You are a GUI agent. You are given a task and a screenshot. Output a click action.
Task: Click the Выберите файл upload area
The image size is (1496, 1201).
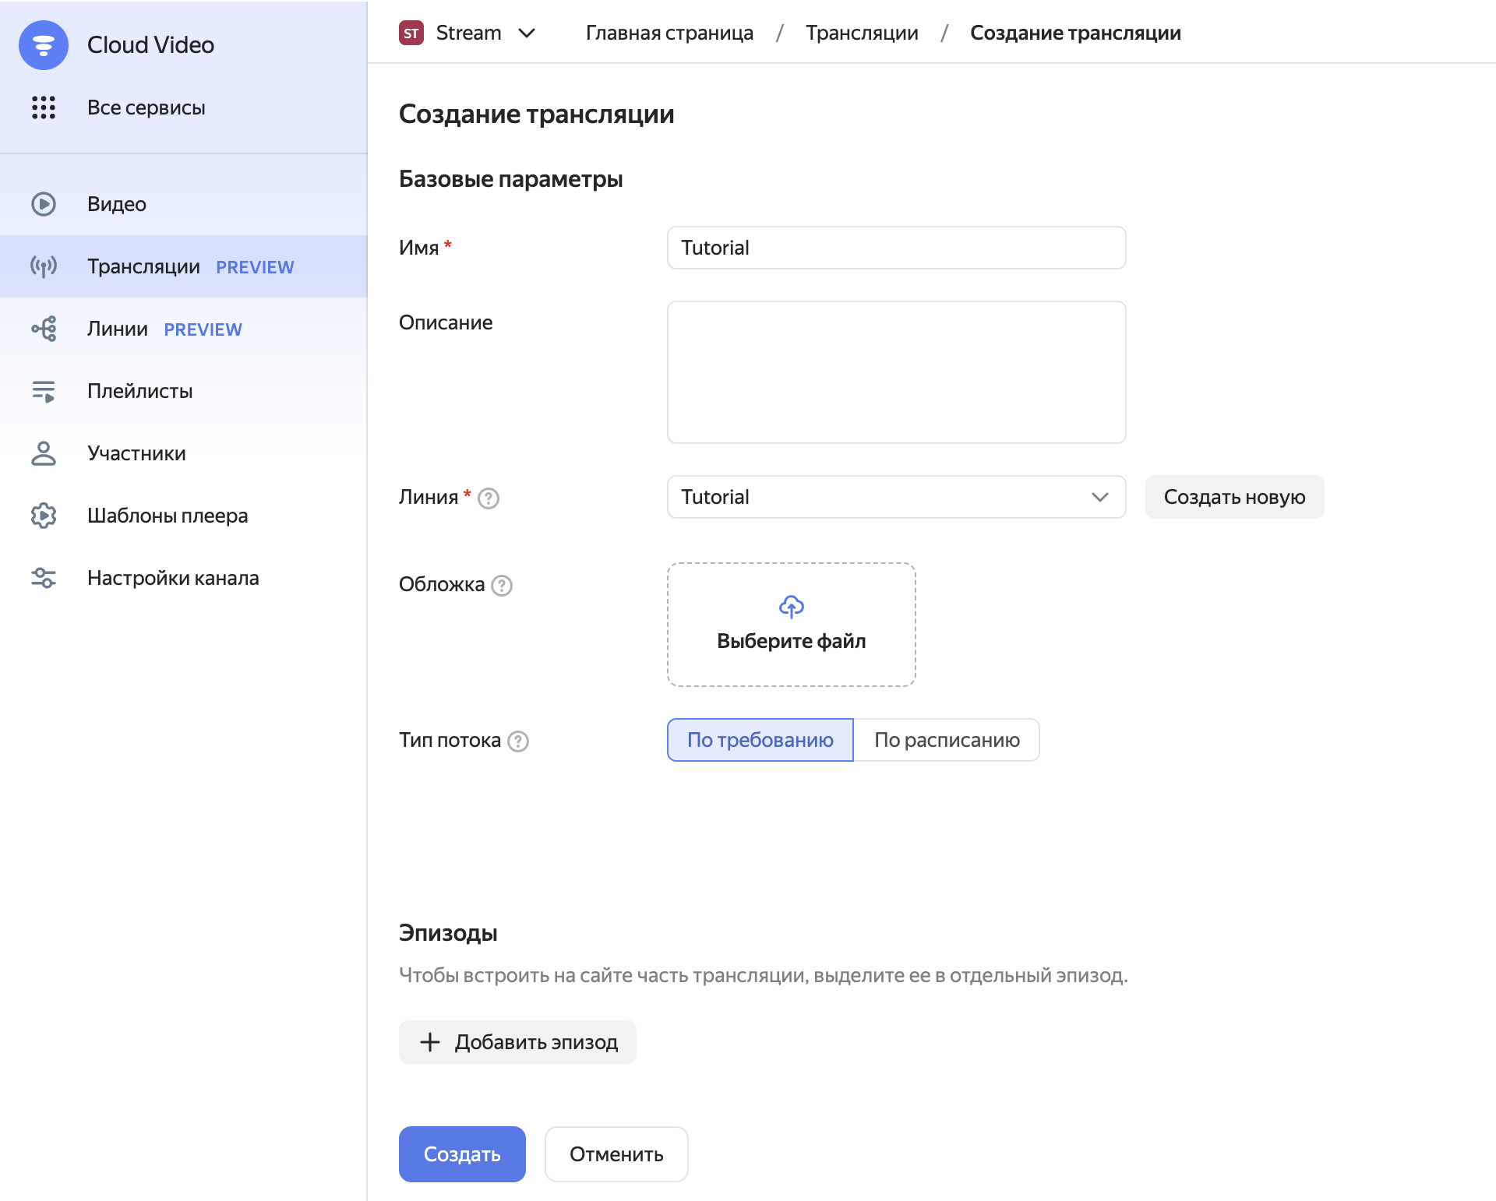791,625
